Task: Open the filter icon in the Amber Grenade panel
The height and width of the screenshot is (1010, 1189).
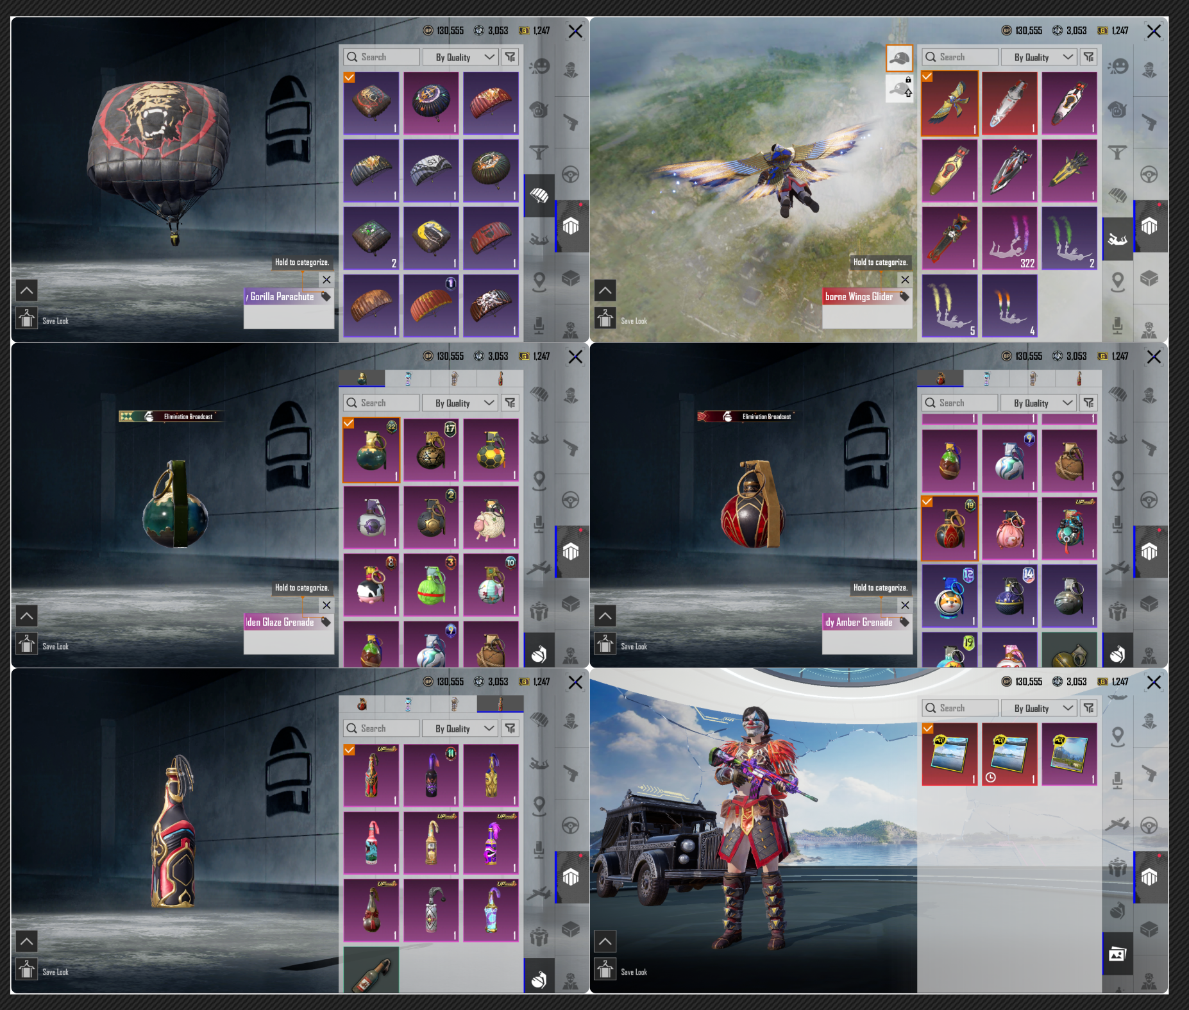Action: pos(1088,403)
